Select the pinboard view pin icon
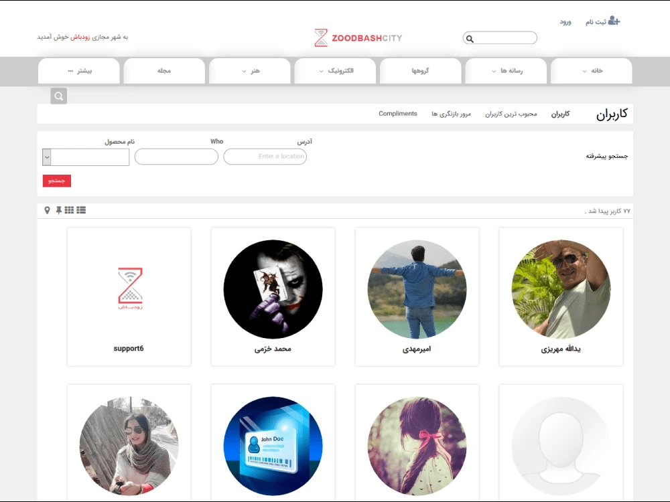This screenshot has width=670, height=502. (58, 210)
